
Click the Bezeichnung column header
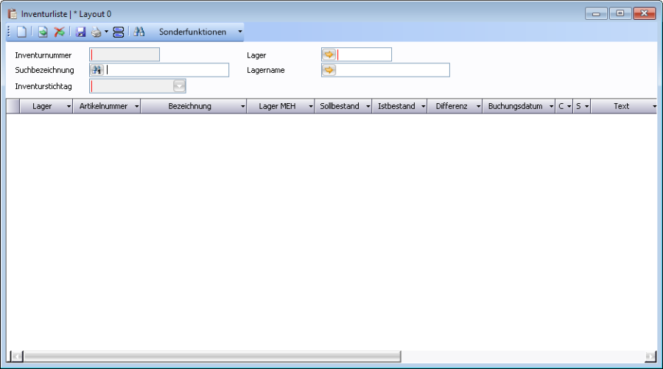click(189, 106)
